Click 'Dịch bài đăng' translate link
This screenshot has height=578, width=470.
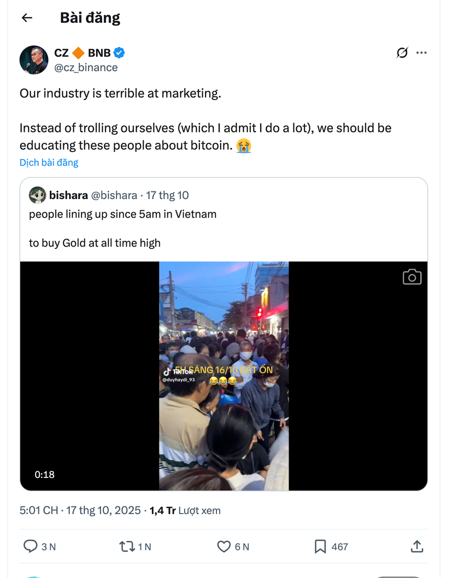point(49,162)
